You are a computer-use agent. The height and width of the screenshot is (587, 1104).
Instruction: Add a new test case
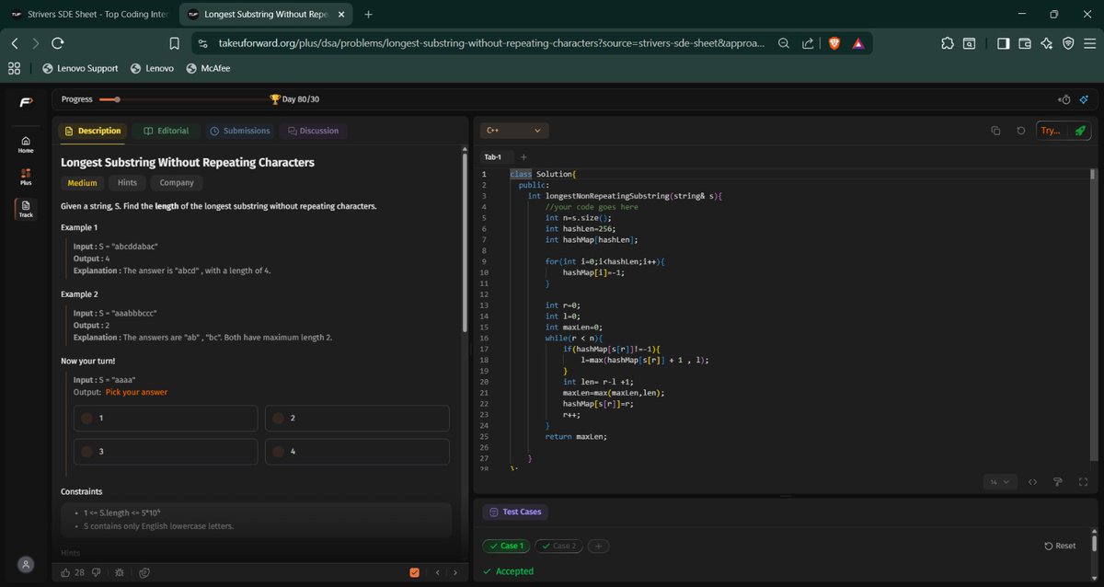598,546
